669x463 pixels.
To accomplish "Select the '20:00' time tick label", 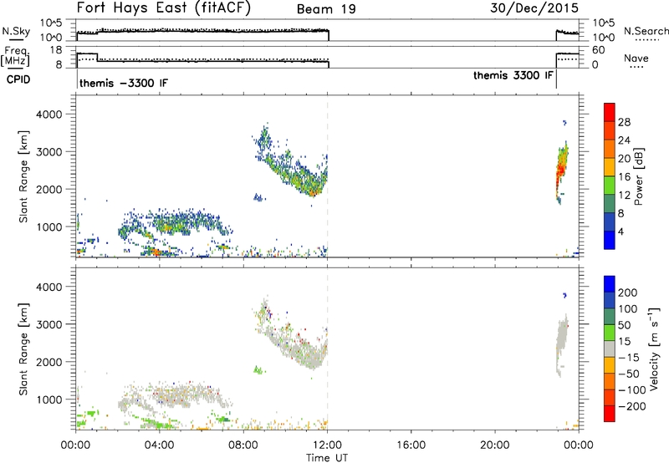I will (495, 445).
